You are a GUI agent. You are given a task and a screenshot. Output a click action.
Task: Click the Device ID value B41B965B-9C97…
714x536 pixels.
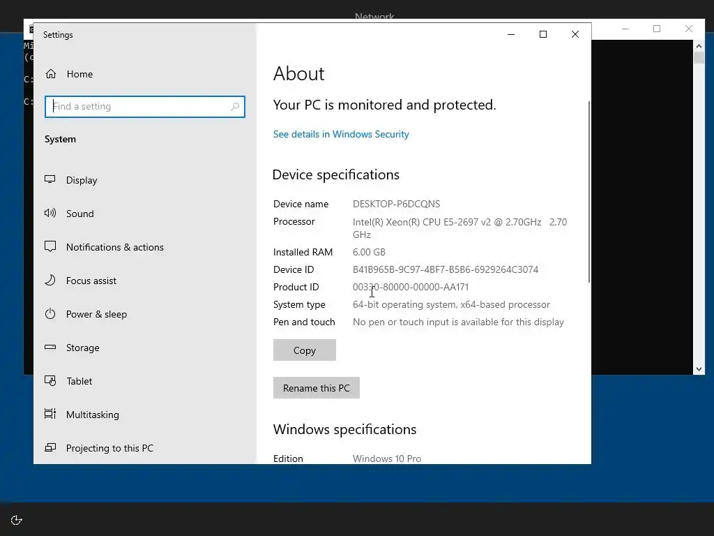click(x=446, y=269)
